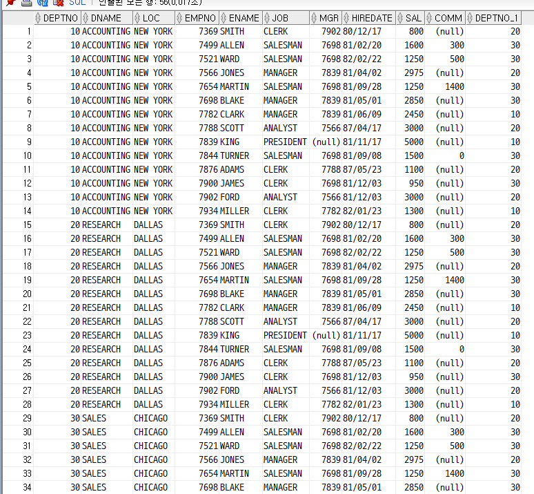Sort by the DNAME column header

point(107,18)
